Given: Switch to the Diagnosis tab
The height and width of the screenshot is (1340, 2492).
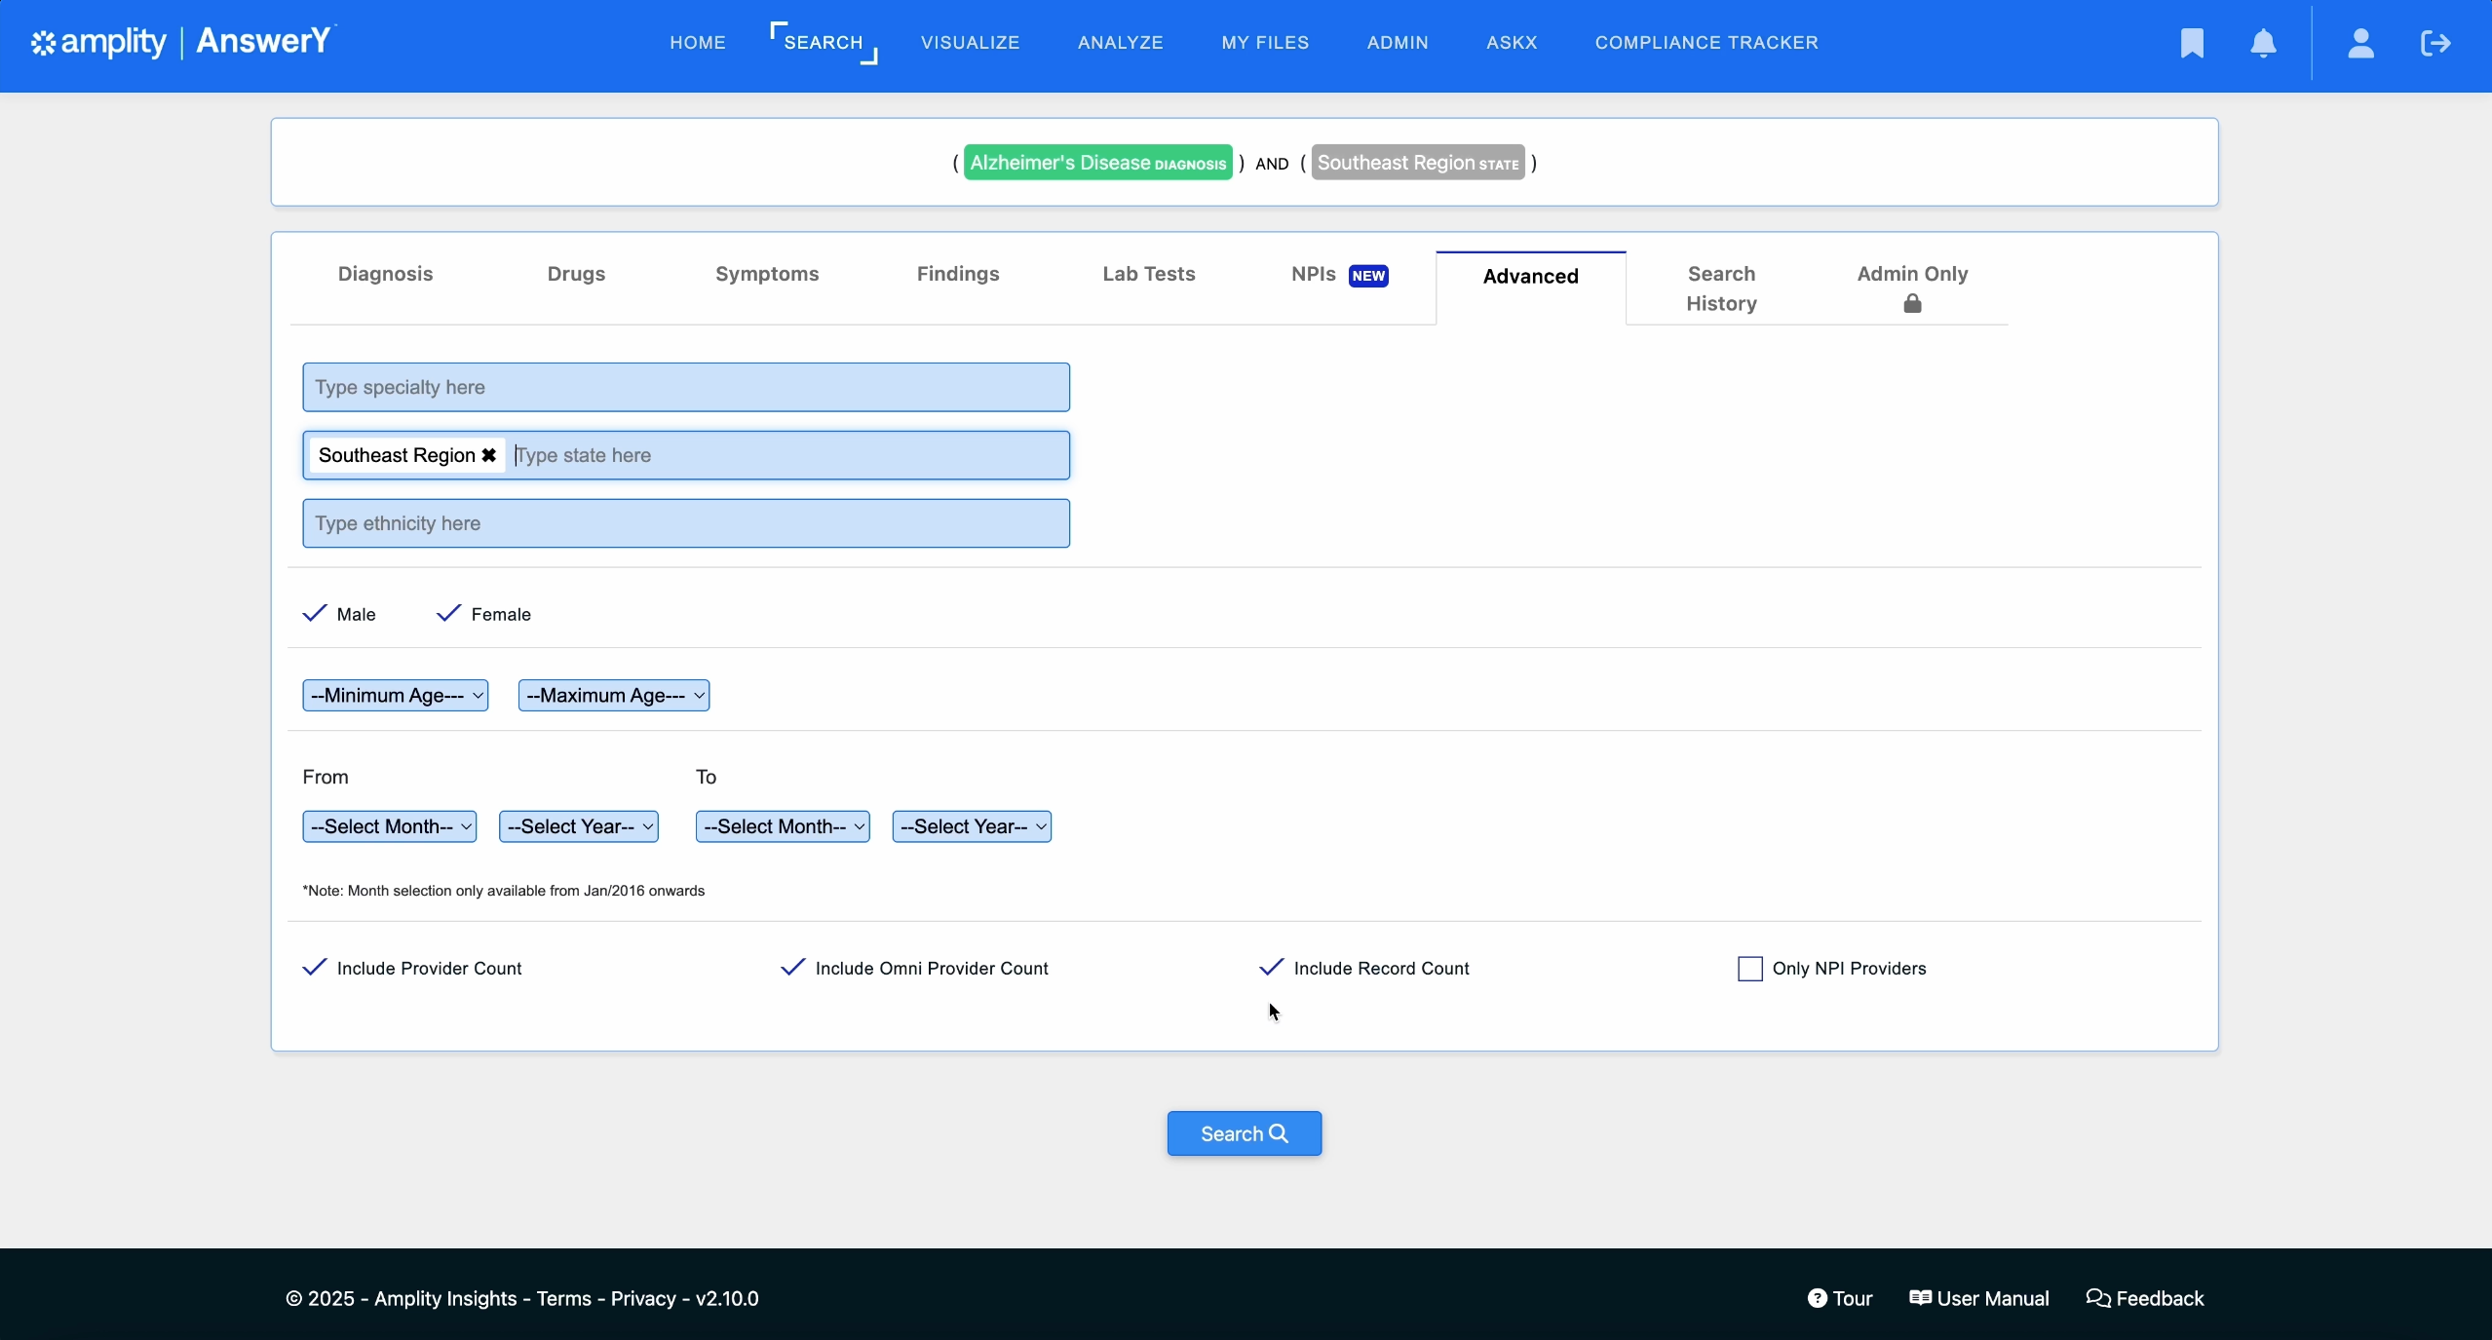Looking at the screenshot, I should pyautogui.click(x=385, y=274).
